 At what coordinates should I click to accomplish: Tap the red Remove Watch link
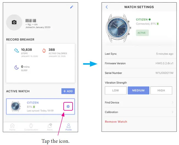tap(116, 122)
